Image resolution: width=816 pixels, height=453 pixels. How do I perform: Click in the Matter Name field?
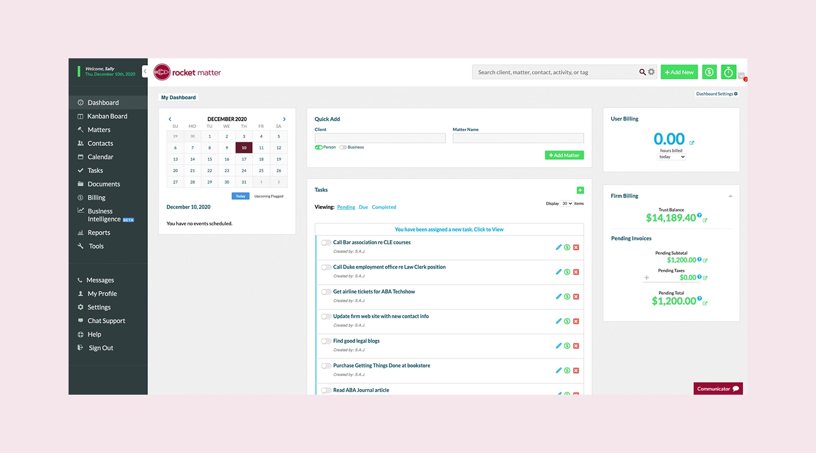pos(518,138)
